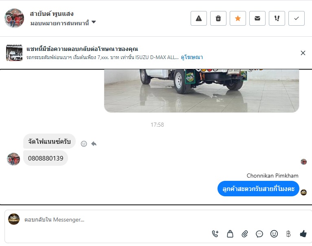Open the shopping bag order icon

click(230, 234)
